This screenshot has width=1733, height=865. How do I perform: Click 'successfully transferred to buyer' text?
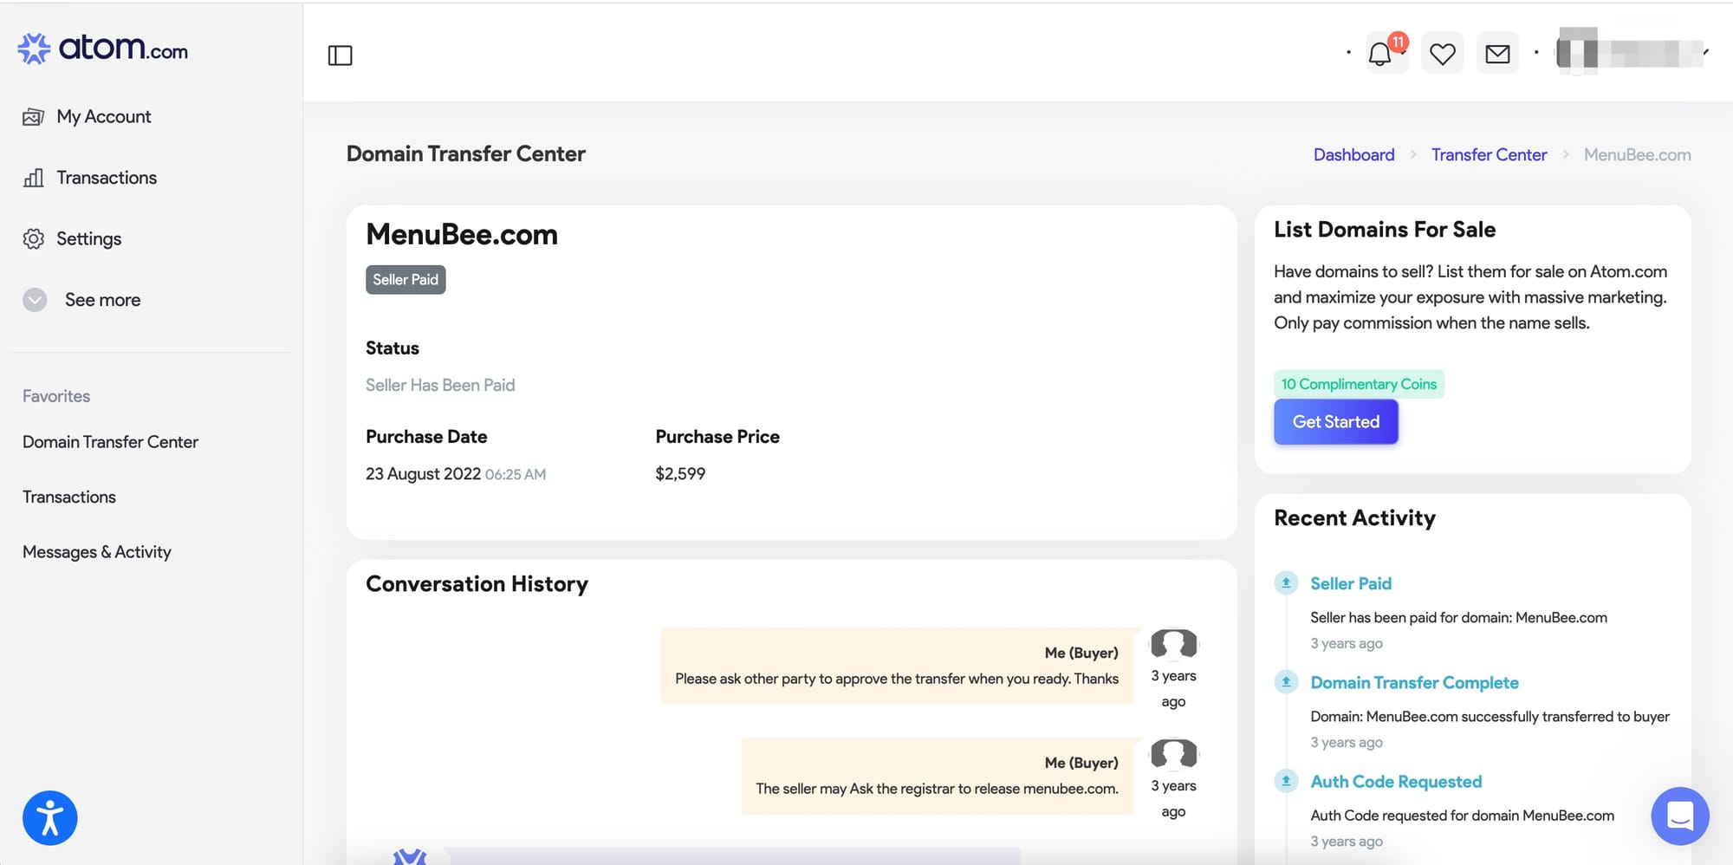pyautogui.click(x=1490, y=716)
